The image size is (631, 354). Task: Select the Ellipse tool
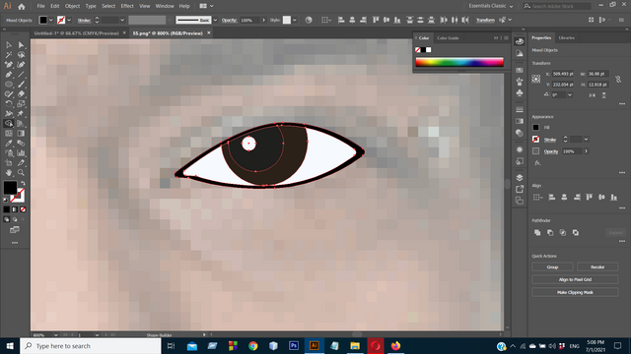(9, 85)
